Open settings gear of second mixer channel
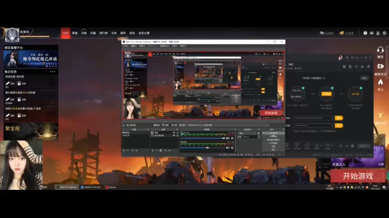Image resolution: width=389 pixels, height=218 pixels. pyautogui.click(x=232, y=148)
